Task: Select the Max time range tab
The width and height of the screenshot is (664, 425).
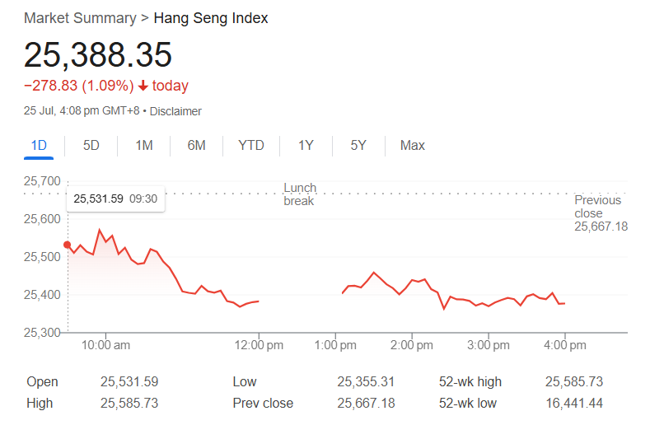Action: pyautogui.click(x=412, y=145)
